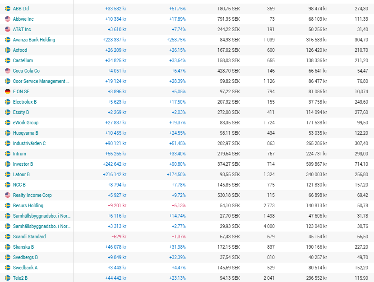Click Resurs Holding share count 2 773
Viewport: 374px width, 282px height.
[269, 205]
